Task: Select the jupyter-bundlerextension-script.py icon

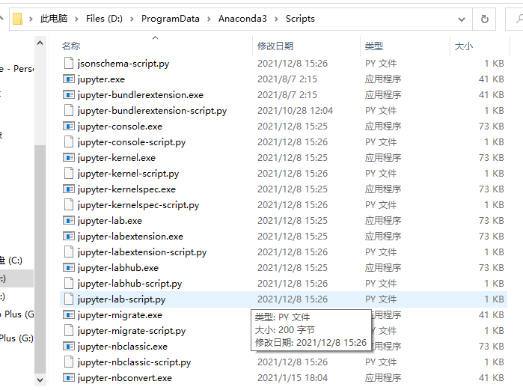Action: coord(69,111)
